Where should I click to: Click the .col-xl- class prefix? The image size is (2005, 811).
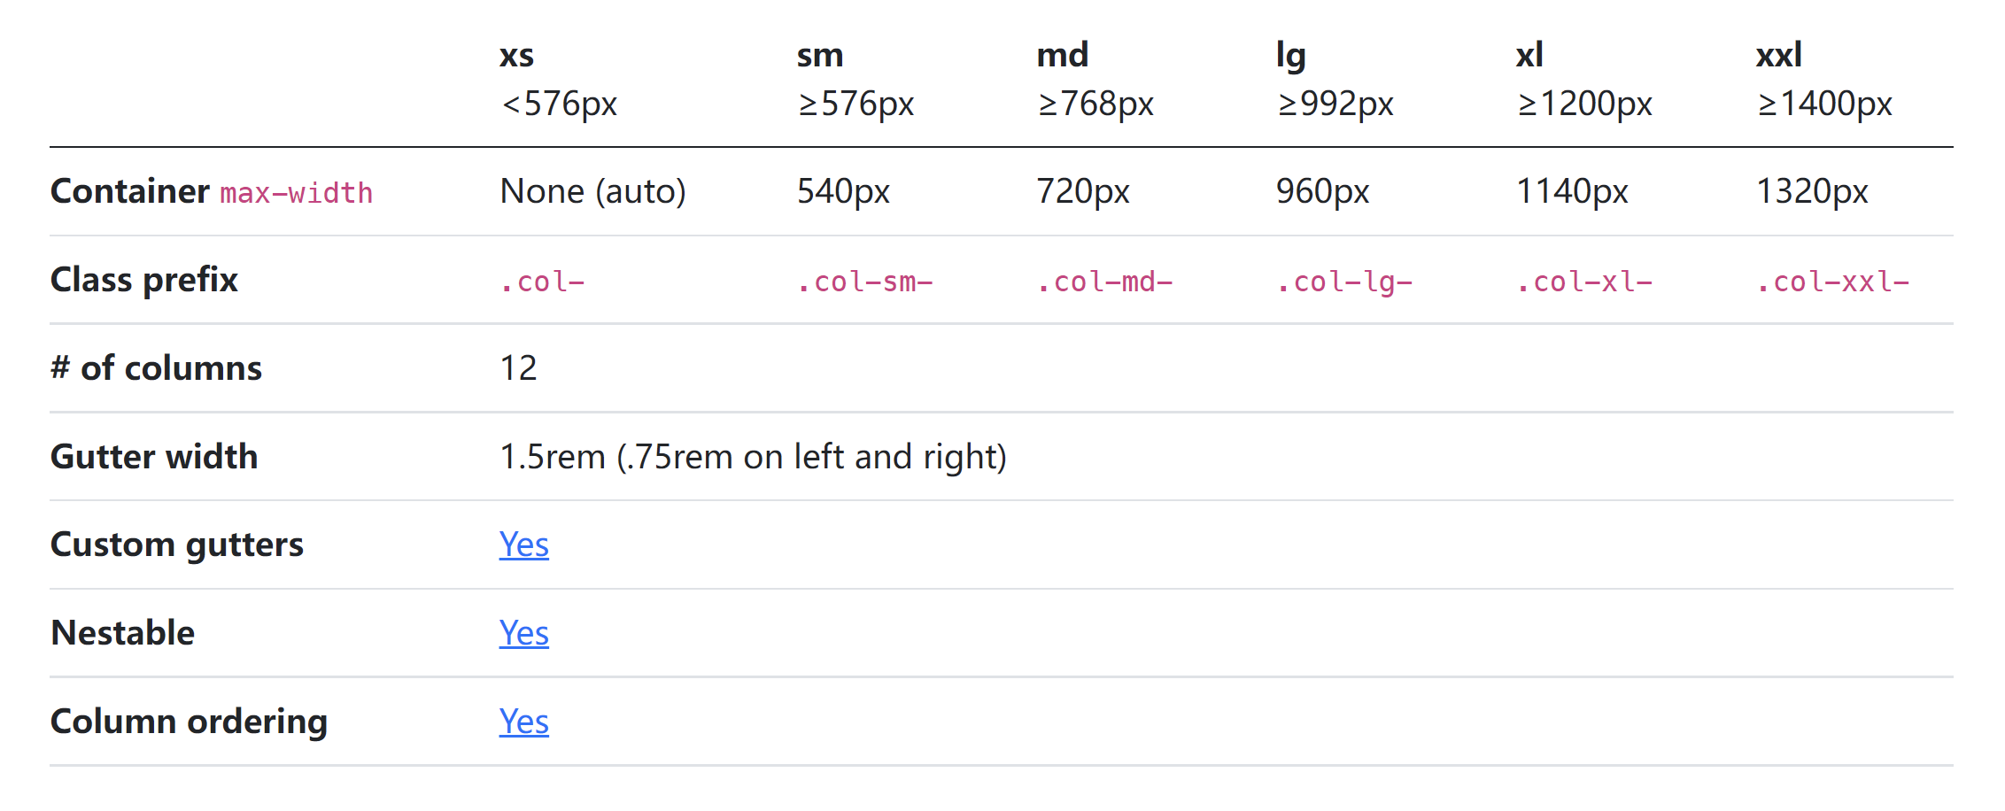coord(1584,282)
